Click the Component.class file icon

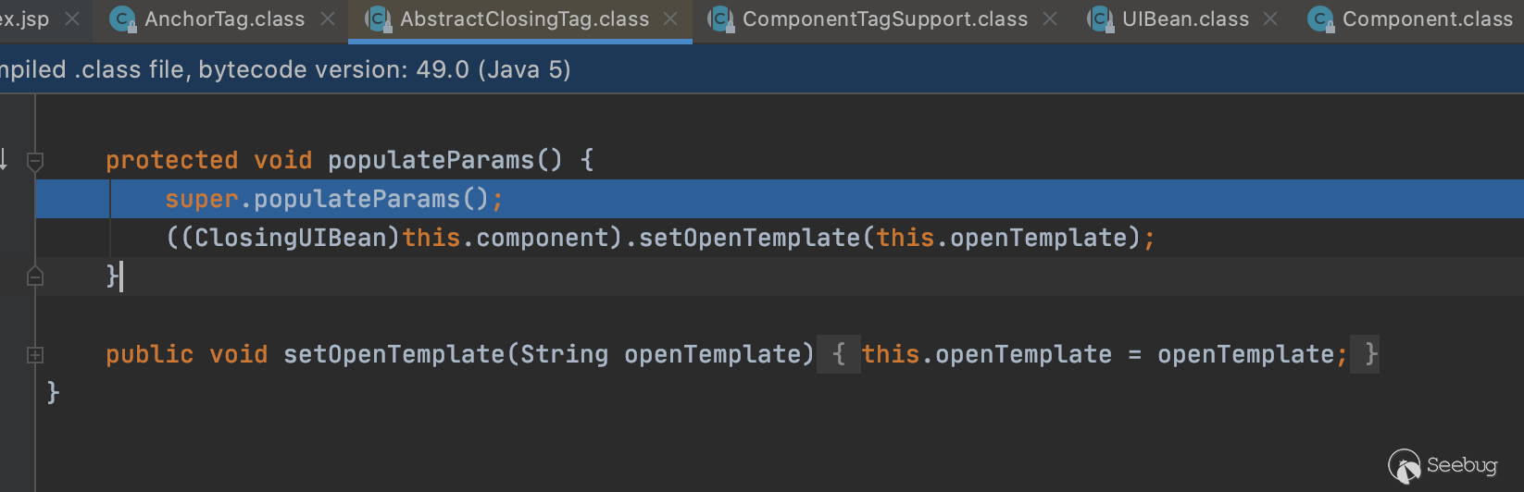coord(1320,19)
